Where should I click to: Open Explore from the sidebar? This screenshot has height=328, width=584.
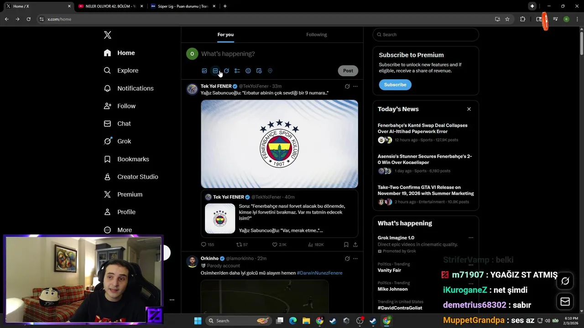(121, 71)
